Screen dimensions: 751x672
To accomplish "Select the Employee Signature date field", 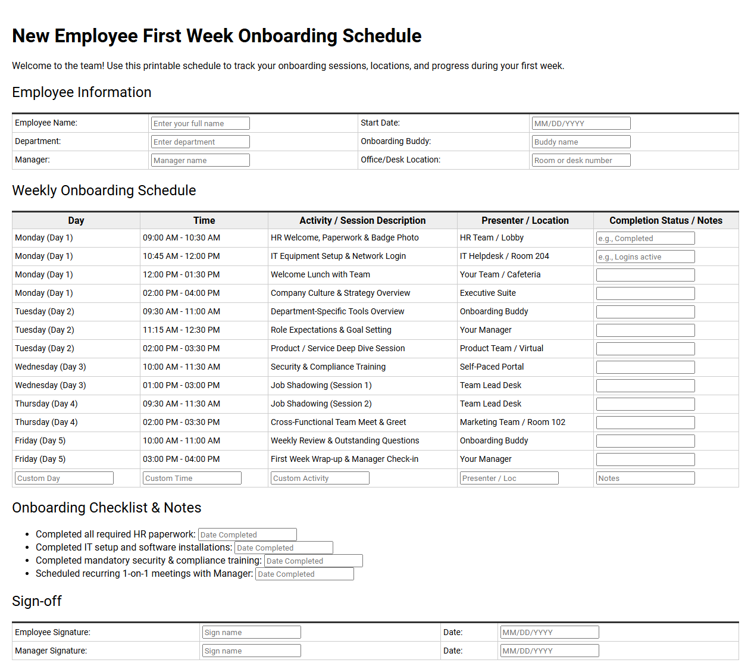I will [549, 632].
